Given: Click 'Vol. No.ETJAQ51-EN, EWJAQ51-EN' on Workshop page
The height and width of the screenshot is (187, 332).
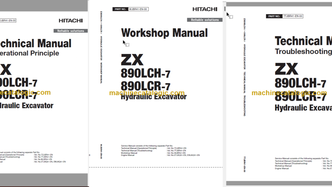Looking at the screenshot, I should tap(183, 155).
